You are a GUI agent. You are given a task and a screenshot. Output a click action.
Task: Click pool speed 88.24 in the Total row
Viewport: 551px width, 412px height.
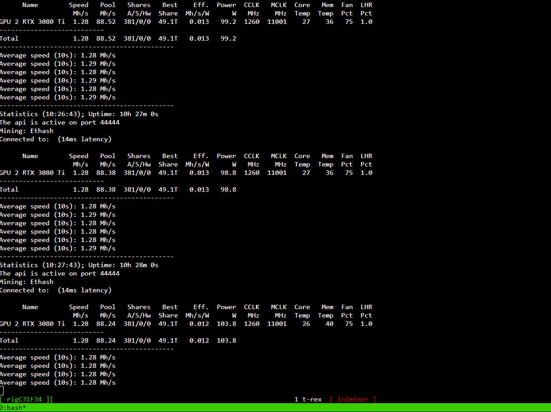106,340
